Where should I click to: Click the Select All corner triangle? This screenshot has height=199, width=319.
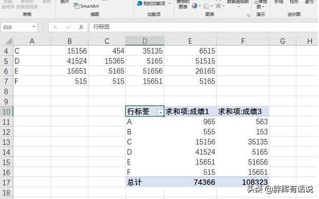(x=9, y=41)
